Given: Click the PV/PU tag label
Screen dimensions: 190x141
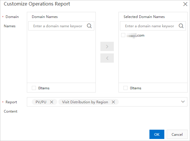Looking at the screenshot, I should point(41,102).
